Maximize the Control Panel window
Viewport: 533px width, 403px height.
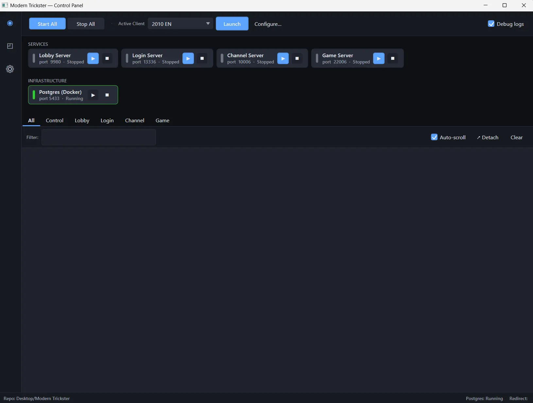pyautogui.click(x=505, y=5)
